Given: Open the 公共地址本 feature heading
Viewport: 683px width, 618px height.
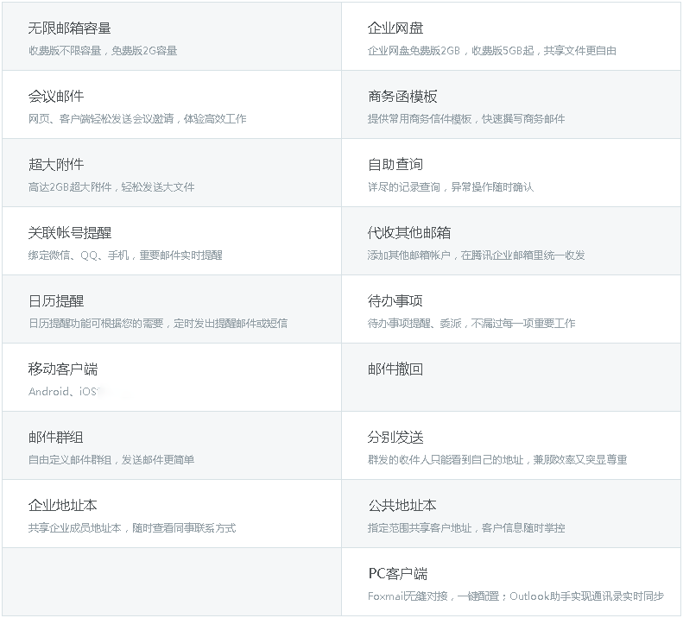Looking at the screenshot, I should pyautogui.click(x=402, y=506).
